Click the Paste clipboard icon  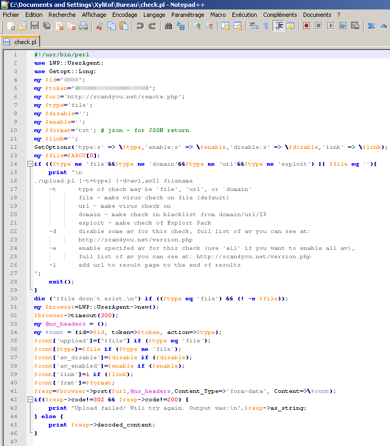click(124, 26)
